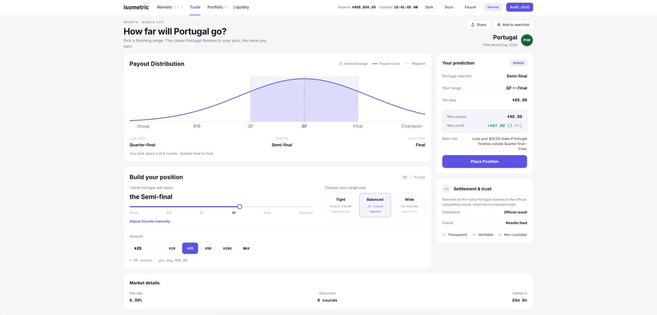The height and width of the screenshot is (315, 657).
Task: Click the Official result settlement value
Action: [x=516, y=212]
